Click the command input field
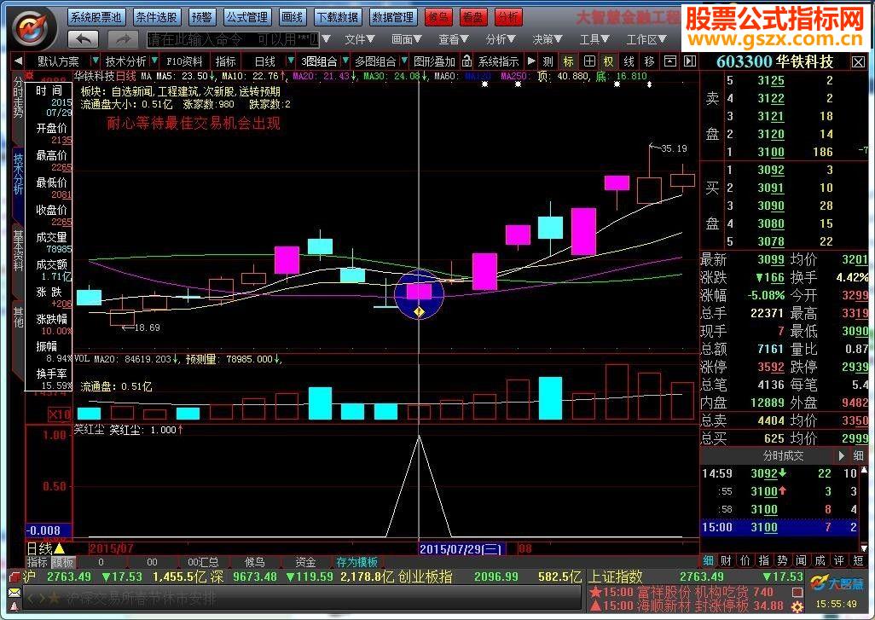Screen dimensions: 875x620 point(234,39)
